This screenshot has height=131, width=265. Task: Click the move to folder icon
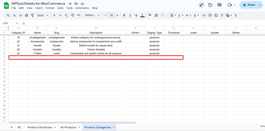76,4
